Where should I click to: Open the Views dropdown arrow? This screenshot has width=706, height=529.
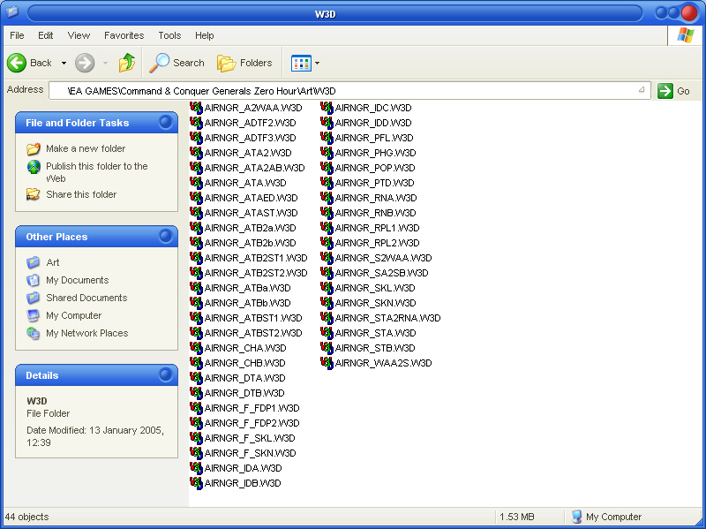click(317, 63)
